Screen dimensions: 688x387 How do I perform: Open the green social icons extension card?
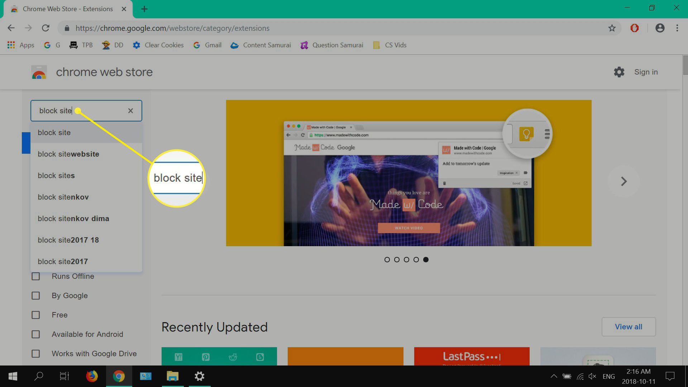219,356
